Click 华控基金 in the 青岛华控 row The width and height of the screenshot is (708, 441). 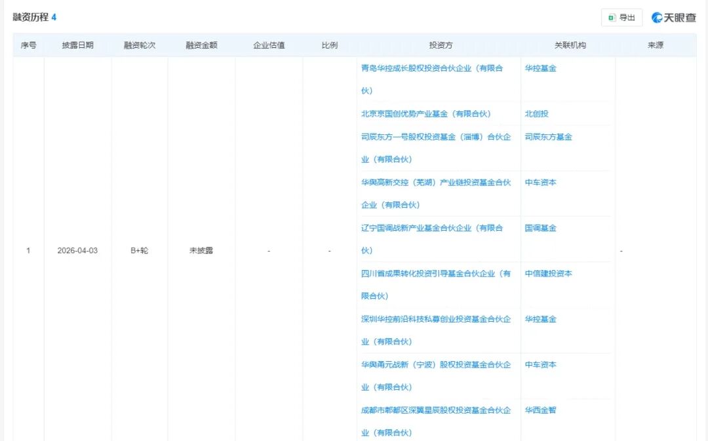coord(540,68)
